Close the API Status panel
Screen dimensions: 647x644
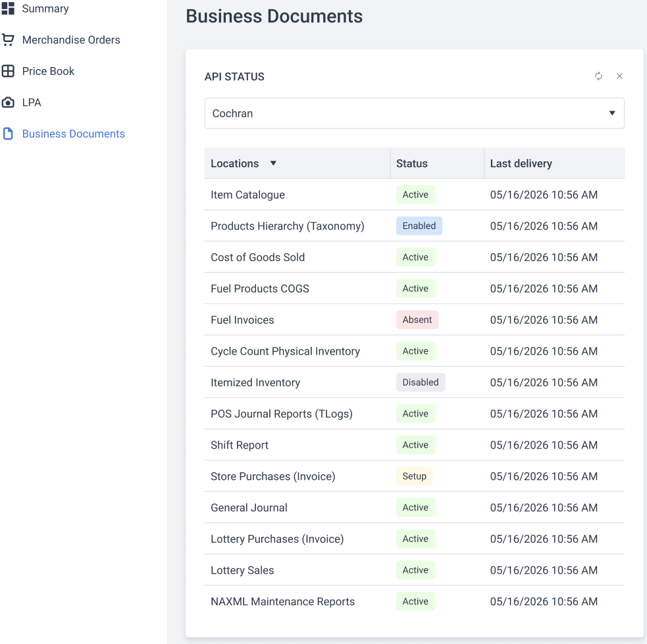coord(619,76)
